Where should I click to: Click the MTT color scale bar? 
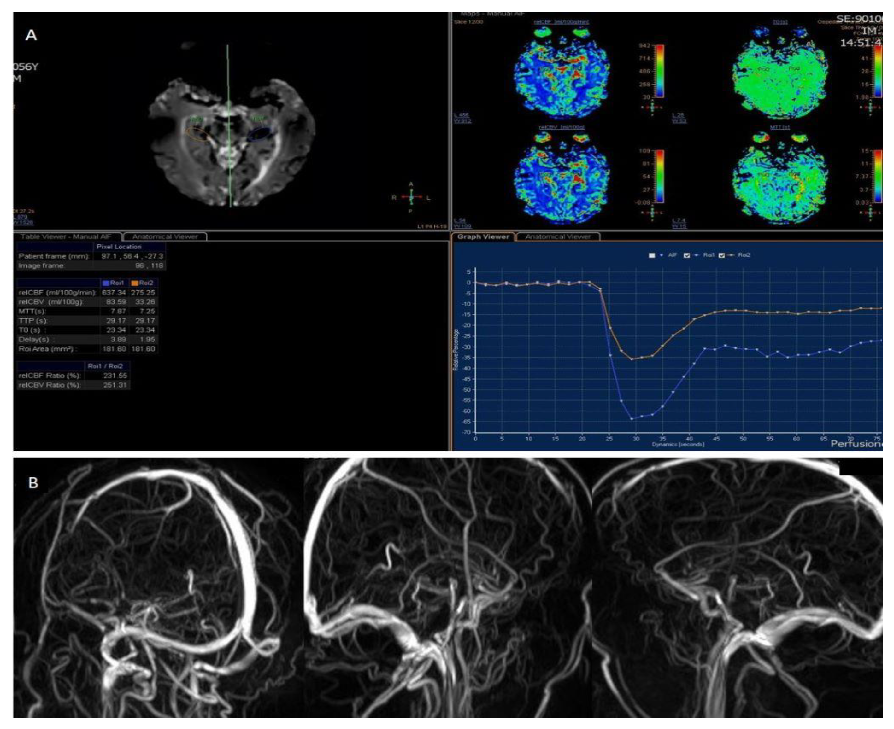(879, 176)
